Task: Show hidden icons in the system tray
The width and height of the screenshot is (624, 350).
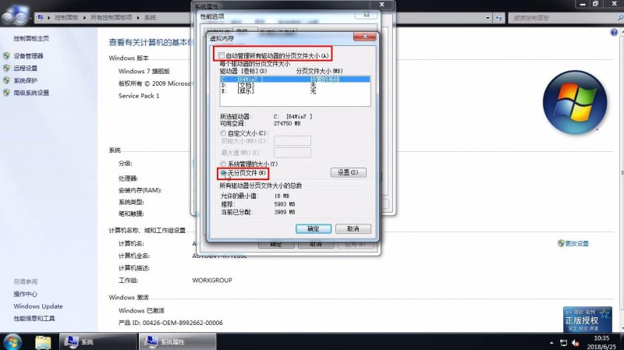Action: pos(551,342)
